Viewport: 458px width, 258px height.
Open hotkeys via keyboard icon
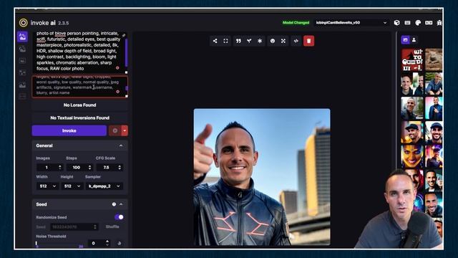click(x=407, y=23)
